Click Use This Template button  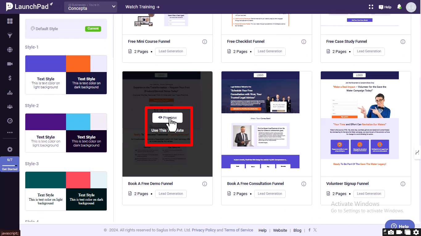click(x=167, y=130)
